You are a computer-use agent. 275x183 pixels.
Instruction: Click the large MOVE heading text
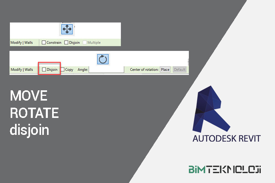(x=28, y=96)
